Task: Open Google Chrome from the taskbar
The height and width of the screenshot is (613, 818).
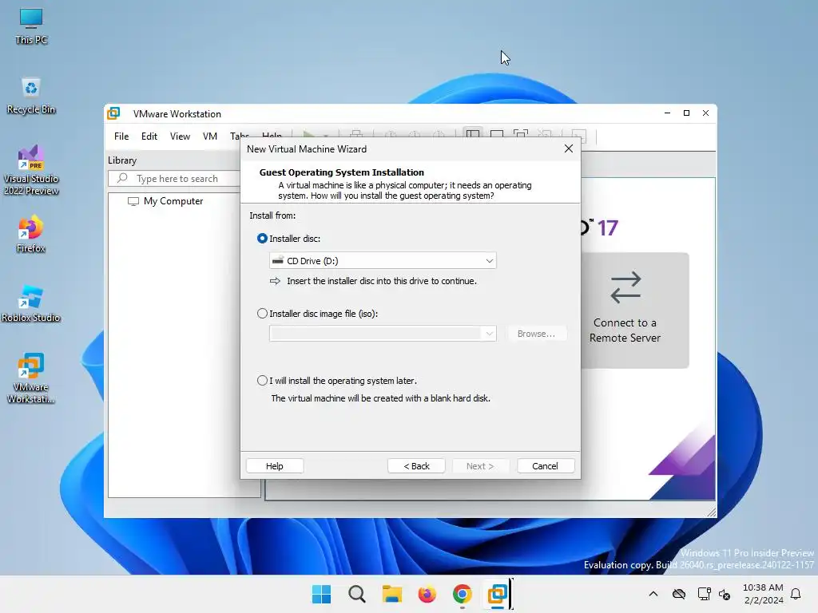Action: pos(463,594)
